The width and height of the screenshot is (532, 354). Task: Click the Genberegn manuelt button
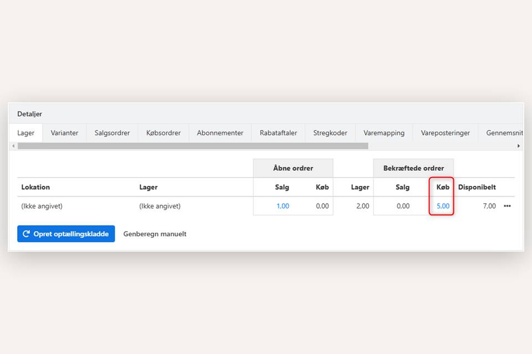coord(155,234)
